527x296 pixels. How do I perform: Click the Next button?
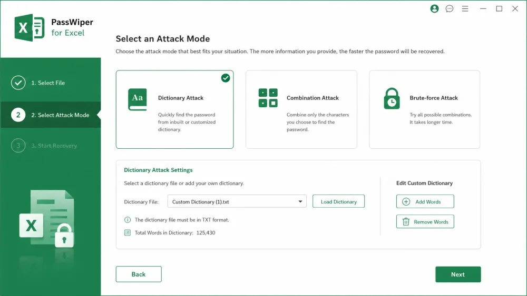point(458,274)
